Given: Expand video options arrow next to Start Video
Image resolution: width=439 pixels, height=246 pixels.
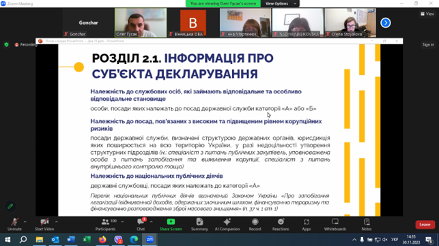Looking at the screenshot, I should click(57, 221).
